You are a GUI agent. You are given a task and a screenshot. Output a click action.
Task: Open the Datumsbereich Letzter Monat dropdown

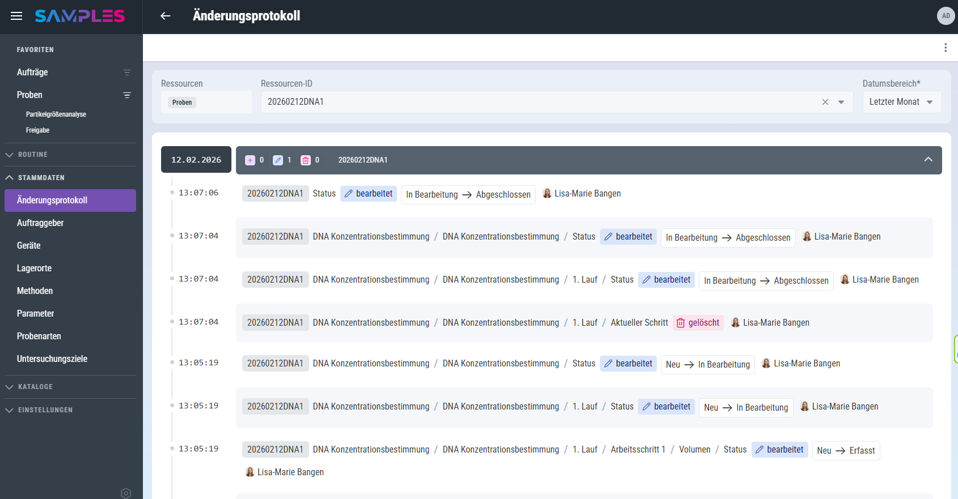[901, 102]
